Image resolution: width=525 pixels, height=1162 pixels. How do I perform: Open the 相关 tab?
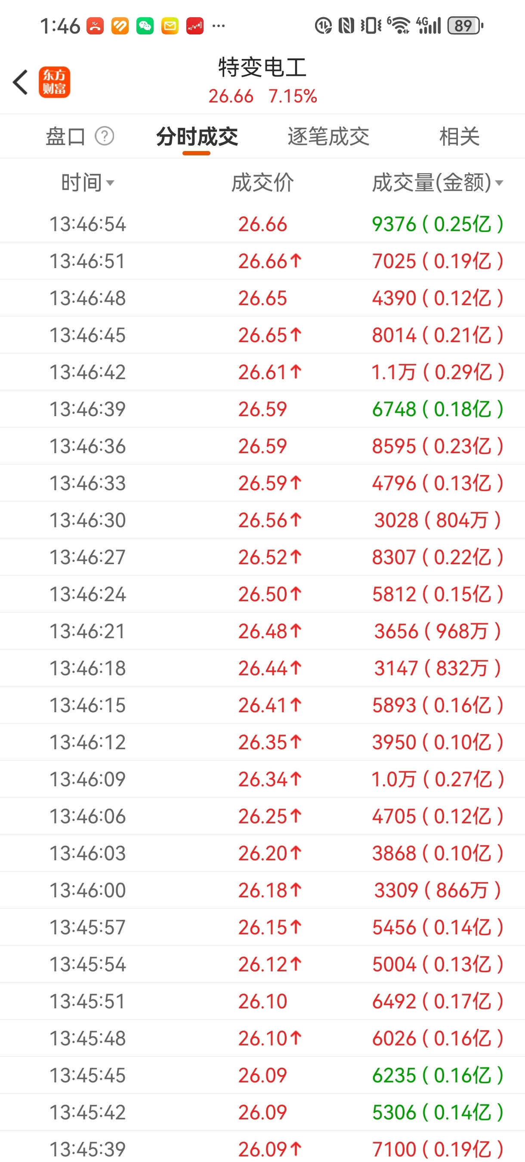pos(459,136)
